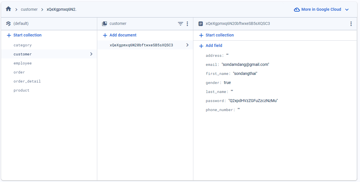Click customer link in breadcrumb
Screen dimensions: 360x182
point(29,9)
